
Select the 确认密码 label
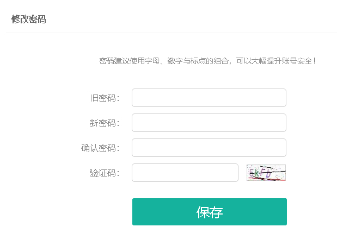tap(100, 148)
